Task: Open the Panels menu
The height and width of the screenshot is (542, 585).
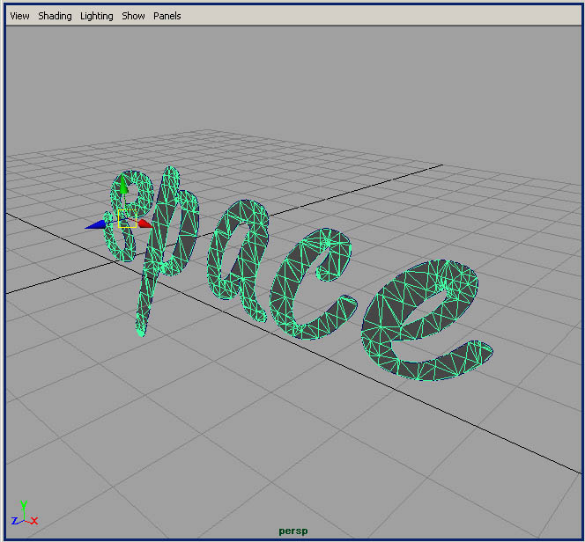Action: pos(167,16)
